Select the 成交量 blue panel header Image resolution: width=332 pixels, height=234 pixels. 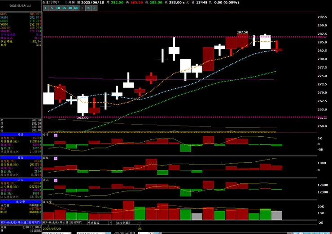coord(21,202)
